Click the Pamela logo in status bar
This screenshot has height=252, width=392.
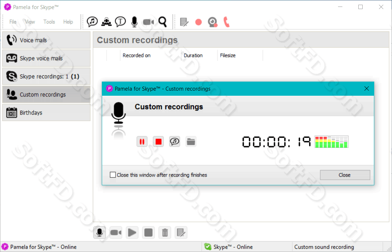(5, 247)
